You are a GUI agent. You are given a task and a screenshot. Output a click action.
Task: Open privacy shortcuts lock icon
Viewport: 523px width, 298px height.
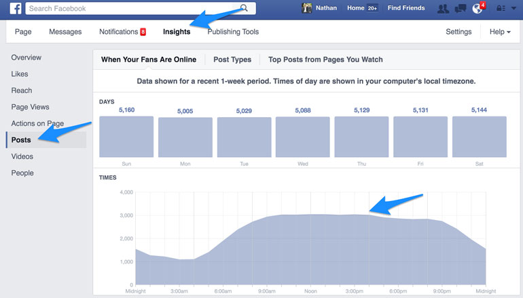click(x=501, y=8)
